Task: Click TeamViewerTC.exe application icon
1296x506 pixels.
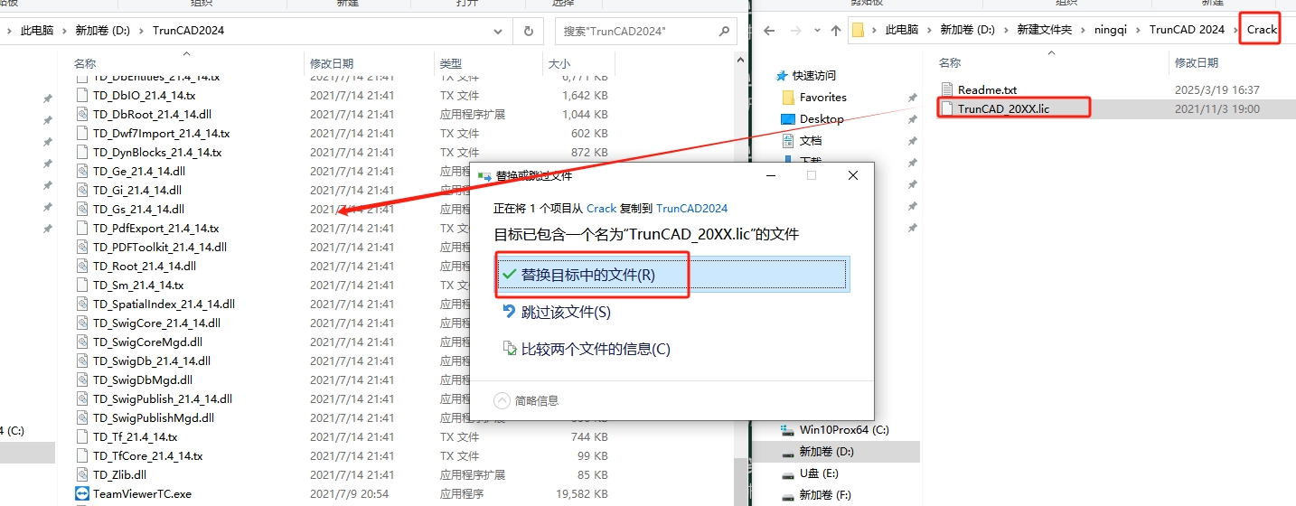Action: coord(82,493)
